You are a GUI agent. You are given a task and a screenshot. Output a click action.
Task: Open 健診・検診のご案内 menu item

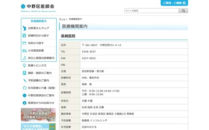(40, 73)
